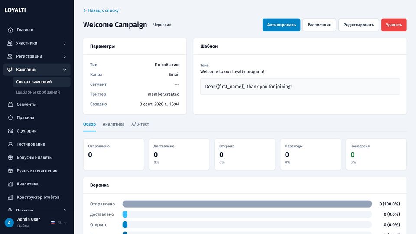Image resolution: width=416 pixels, height=234 pixels.
Task: Click the Тестирование flask icon
Action: [10, 144]
